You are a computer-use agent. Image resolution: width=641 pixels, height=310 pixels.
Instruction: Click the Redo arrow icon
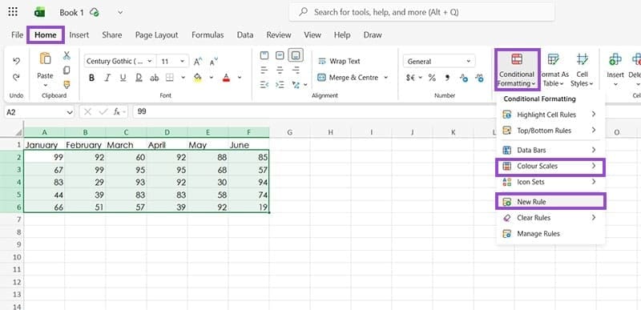pyautogui.click(x=16, y=77)
